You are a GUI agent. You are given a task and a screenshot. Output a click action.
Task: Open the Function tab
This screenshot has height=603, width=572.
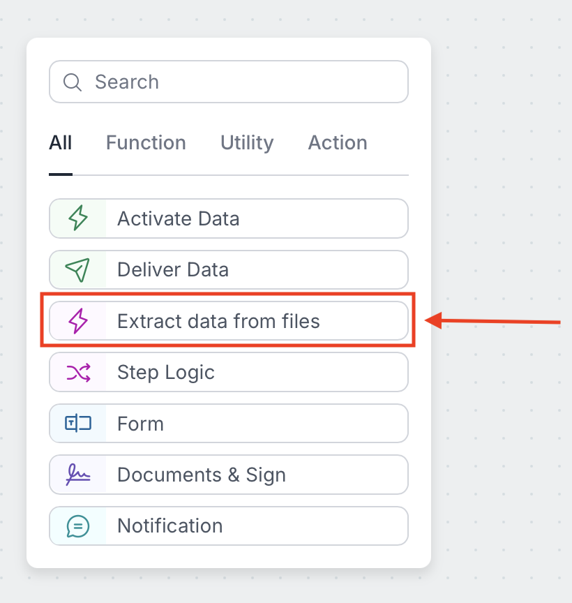pos(146,142)
